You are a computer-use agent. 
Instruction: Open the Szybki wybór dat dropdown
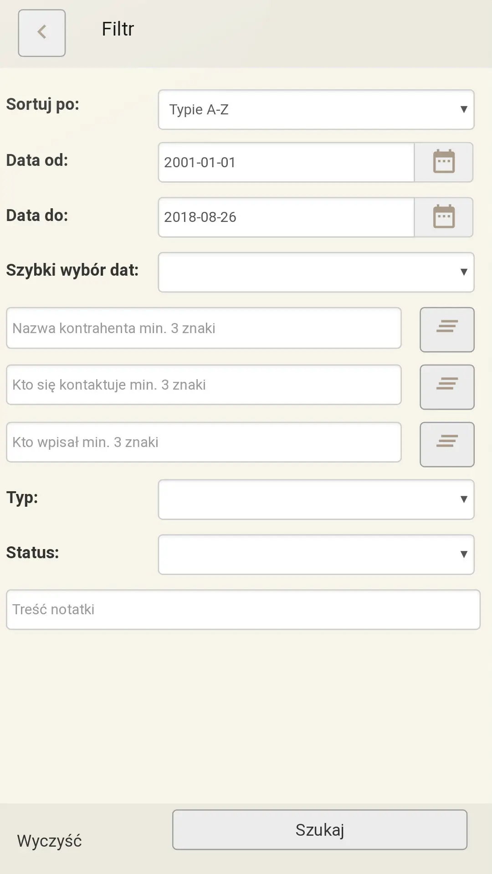(x=316, y=272)
